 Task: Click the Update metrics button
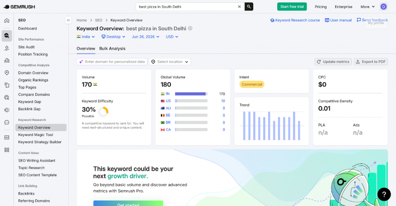(333, 62)
